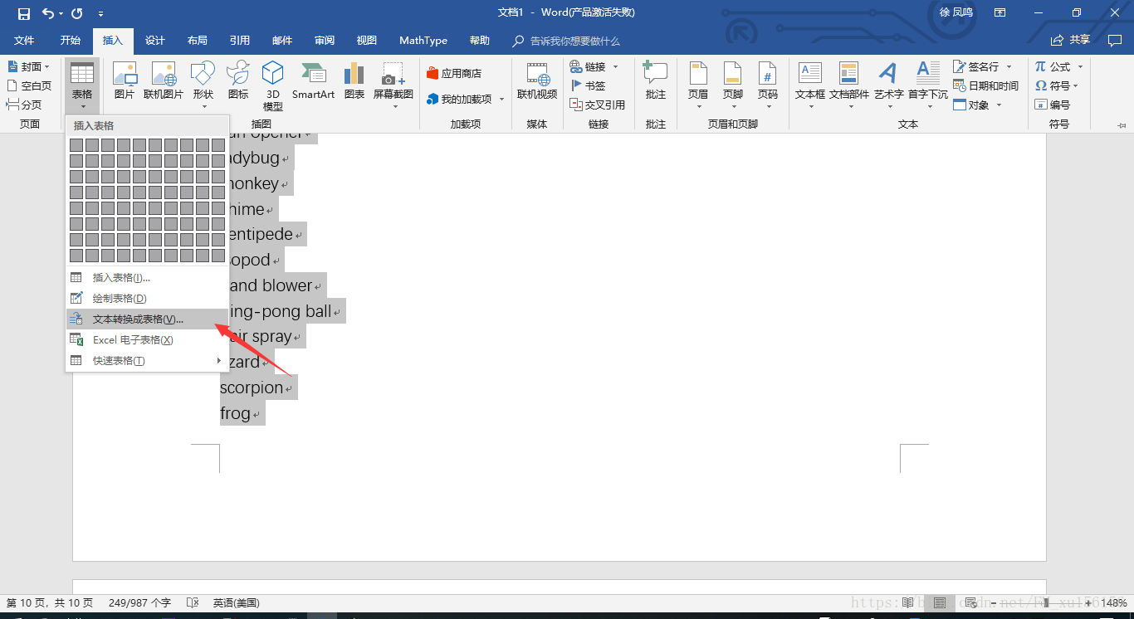Insert a 分页 page break
Screen dimensions: 1134x619
[x=24, y=105]
